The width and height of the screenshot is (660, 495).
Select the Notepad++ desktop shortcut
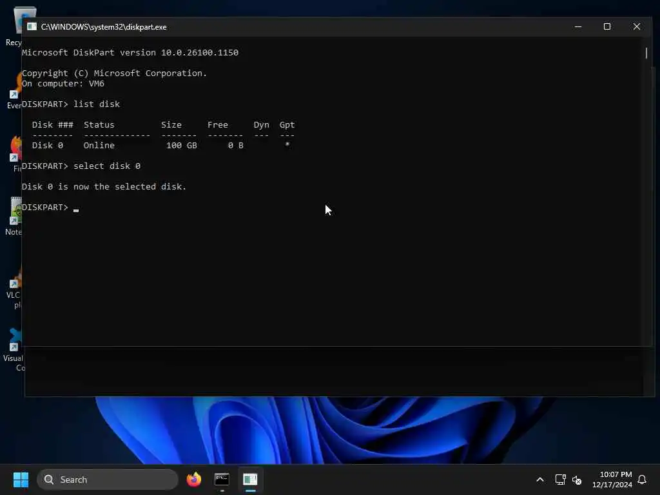(x=15, y=215)
